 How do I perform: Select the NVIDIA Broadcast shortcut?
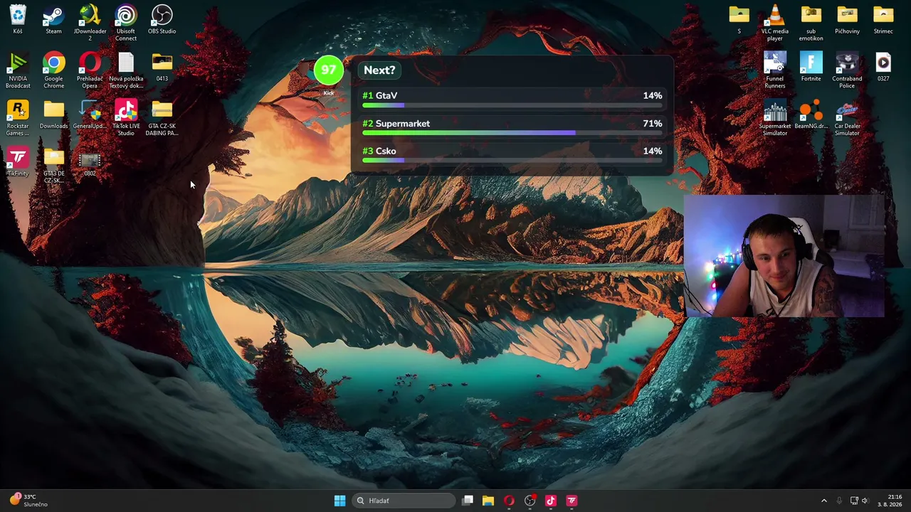pos(18,70)
